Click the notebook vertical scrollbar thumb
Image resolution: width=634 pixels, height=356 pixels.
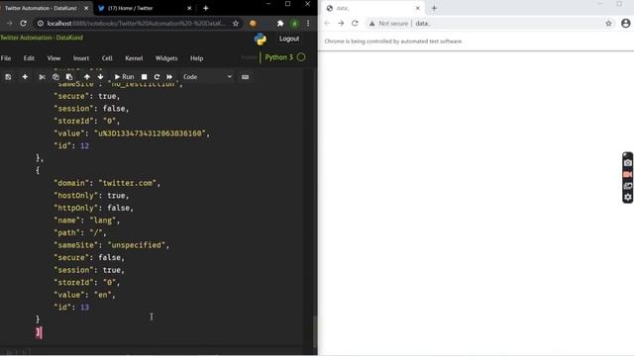315,331
